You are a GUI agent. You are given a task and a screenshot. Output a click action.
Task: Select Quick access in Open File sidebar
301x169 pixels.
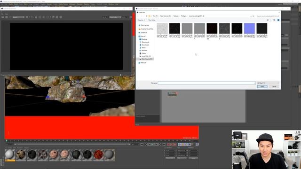[145, 25]
